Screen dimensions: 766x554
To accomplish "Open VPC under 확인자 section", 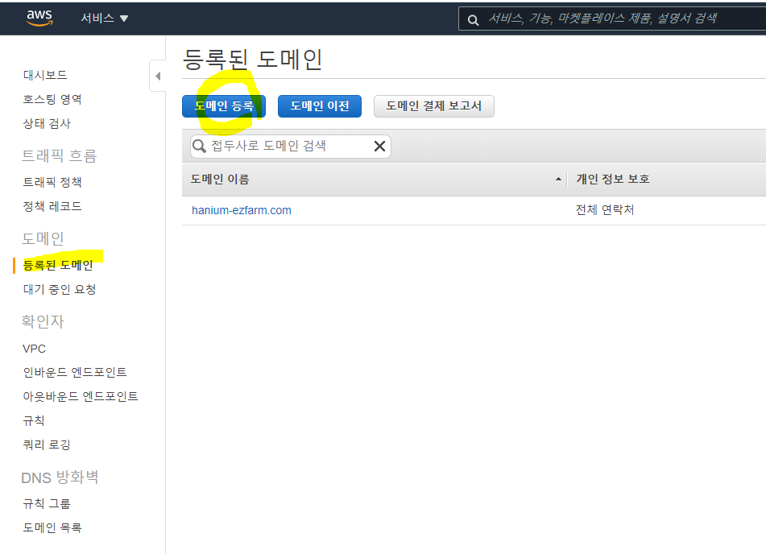I will pyautogui.click(x=34, y=349).
